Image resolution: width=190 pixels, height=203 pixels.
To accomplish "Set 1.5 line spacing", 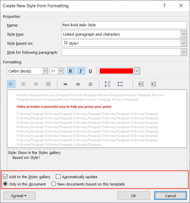I will [78, 84].
